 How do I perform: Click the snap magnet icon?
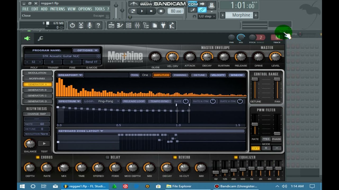click(195, 16)
